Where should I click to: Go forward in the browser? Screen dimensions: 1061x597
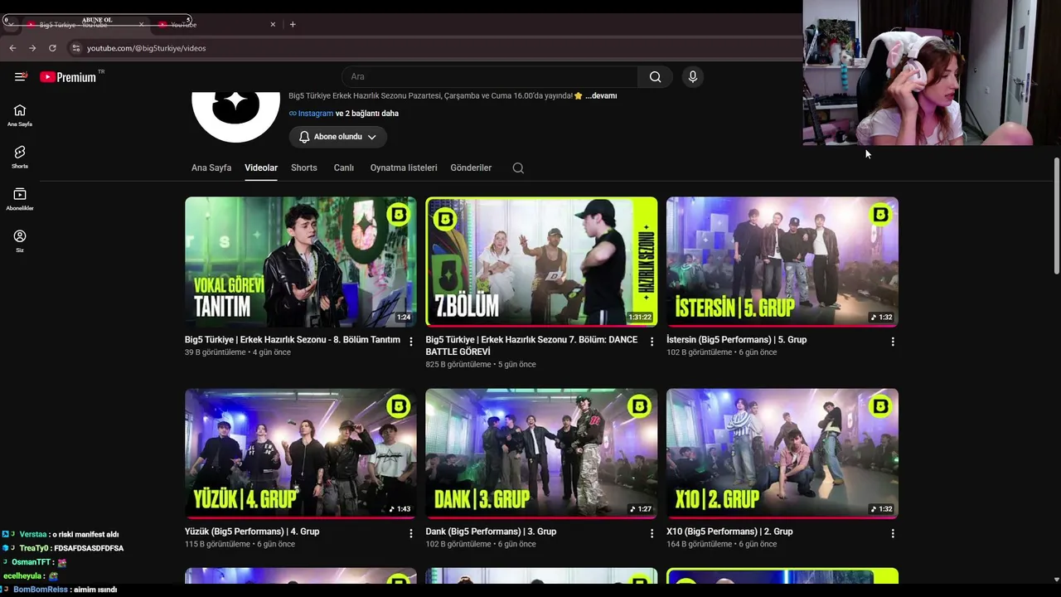(x=32, y=48)
